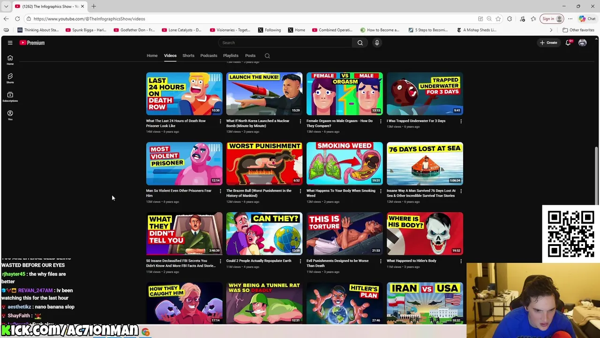Open the 'How to Become a...' bookmark
The width and height of the screenshot is (600, 338).
380,30
